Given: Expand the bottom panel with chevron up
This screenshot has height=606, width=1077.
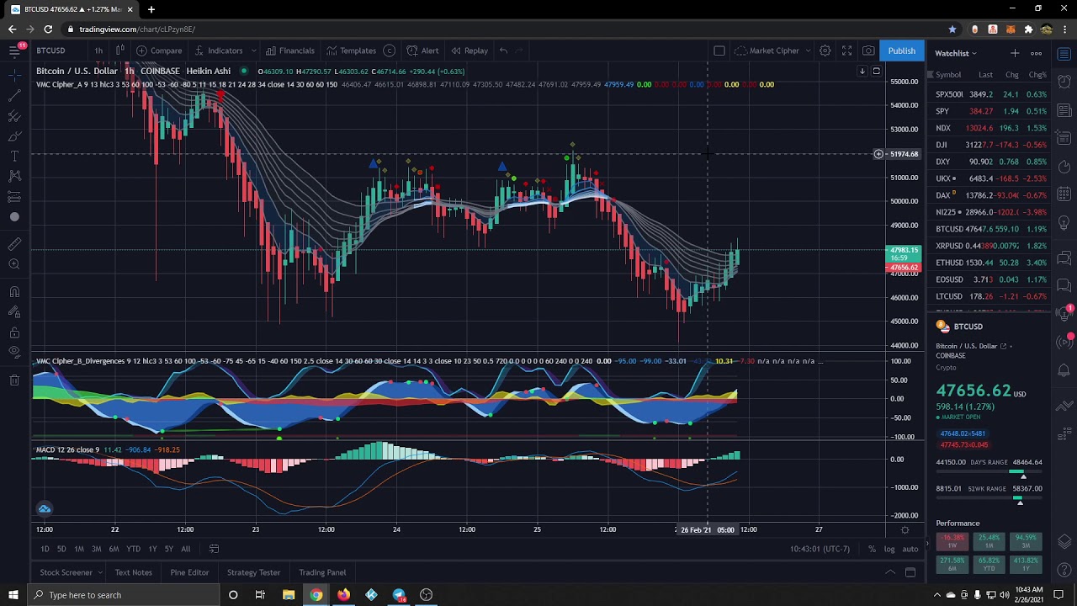Looking at the screenshot, I should pos(889,572).
